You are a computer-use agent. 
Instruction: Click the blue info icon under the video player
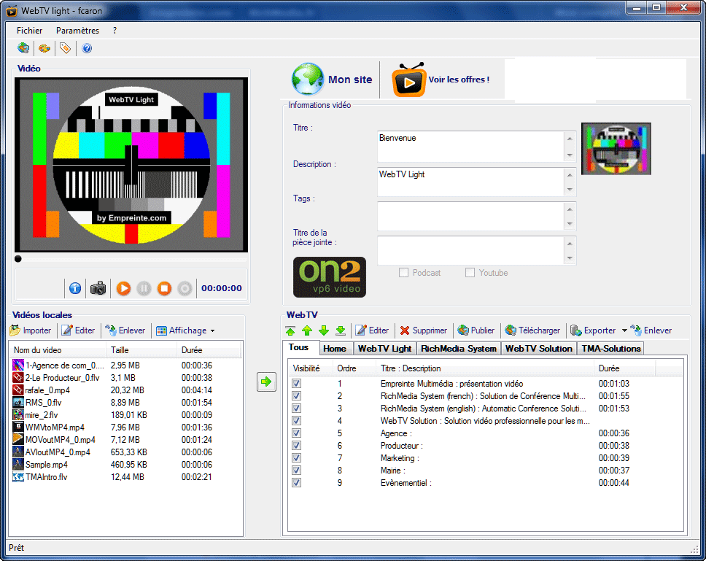point(75,288)
